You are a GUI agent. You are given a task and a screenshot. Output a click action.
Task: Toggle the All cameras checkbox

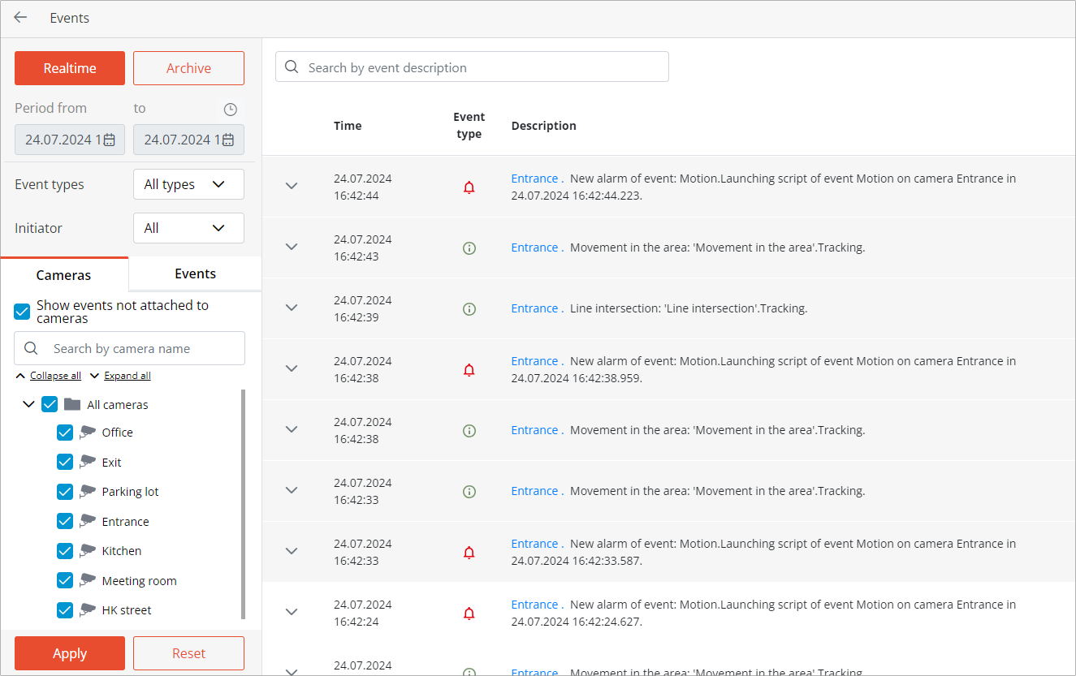coord(50,404)
